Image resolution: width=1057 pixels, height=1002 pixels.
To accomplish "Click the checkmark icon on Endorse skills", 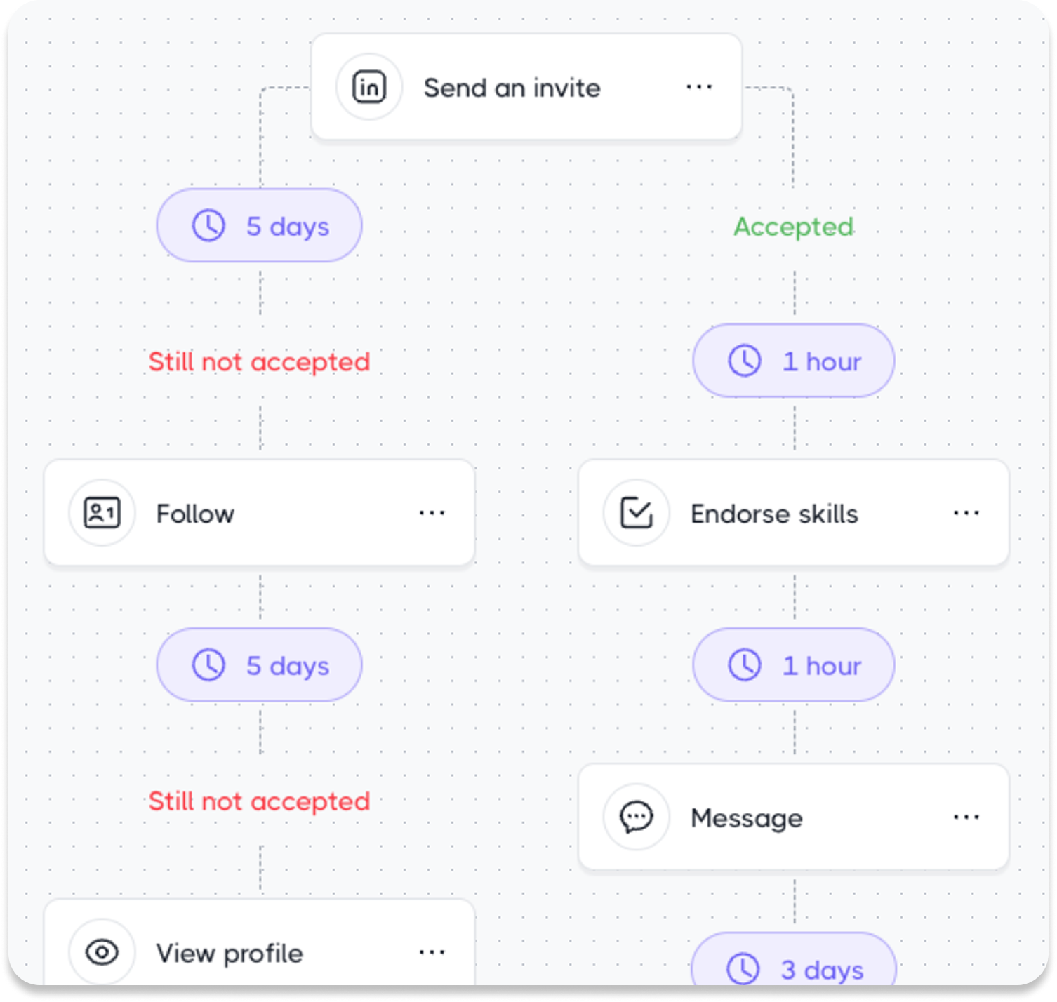I will [x=636, y=513].
